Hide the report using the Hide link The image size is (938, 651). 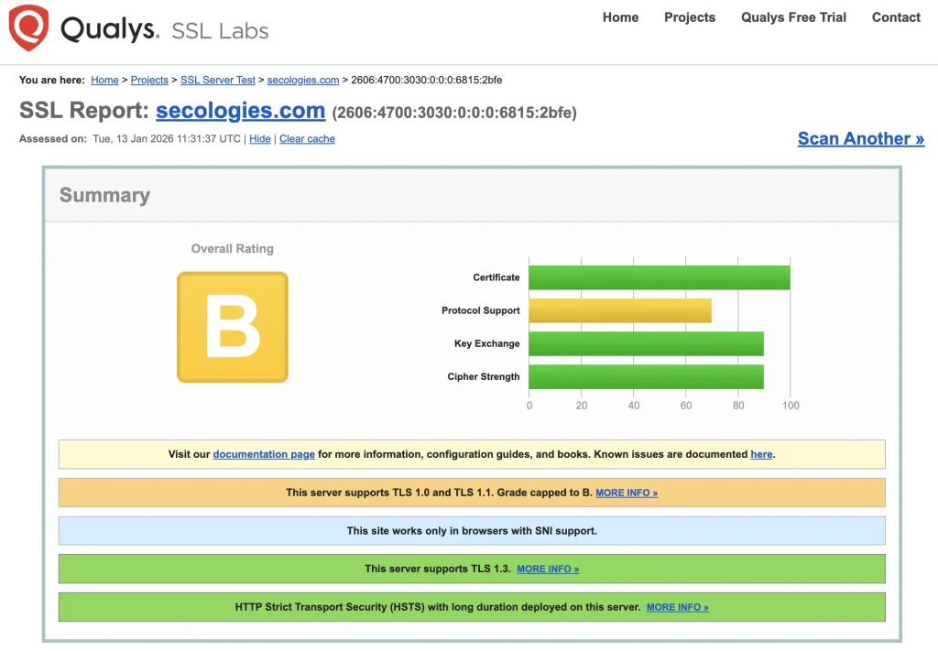tap(260, 139)
